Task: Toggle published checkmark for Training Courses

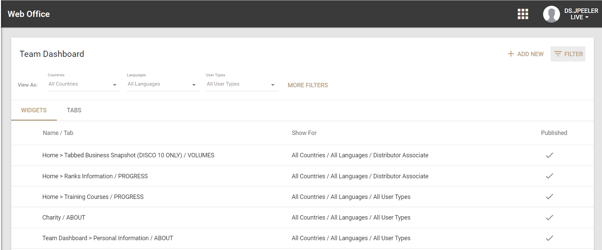Action: 549,197
